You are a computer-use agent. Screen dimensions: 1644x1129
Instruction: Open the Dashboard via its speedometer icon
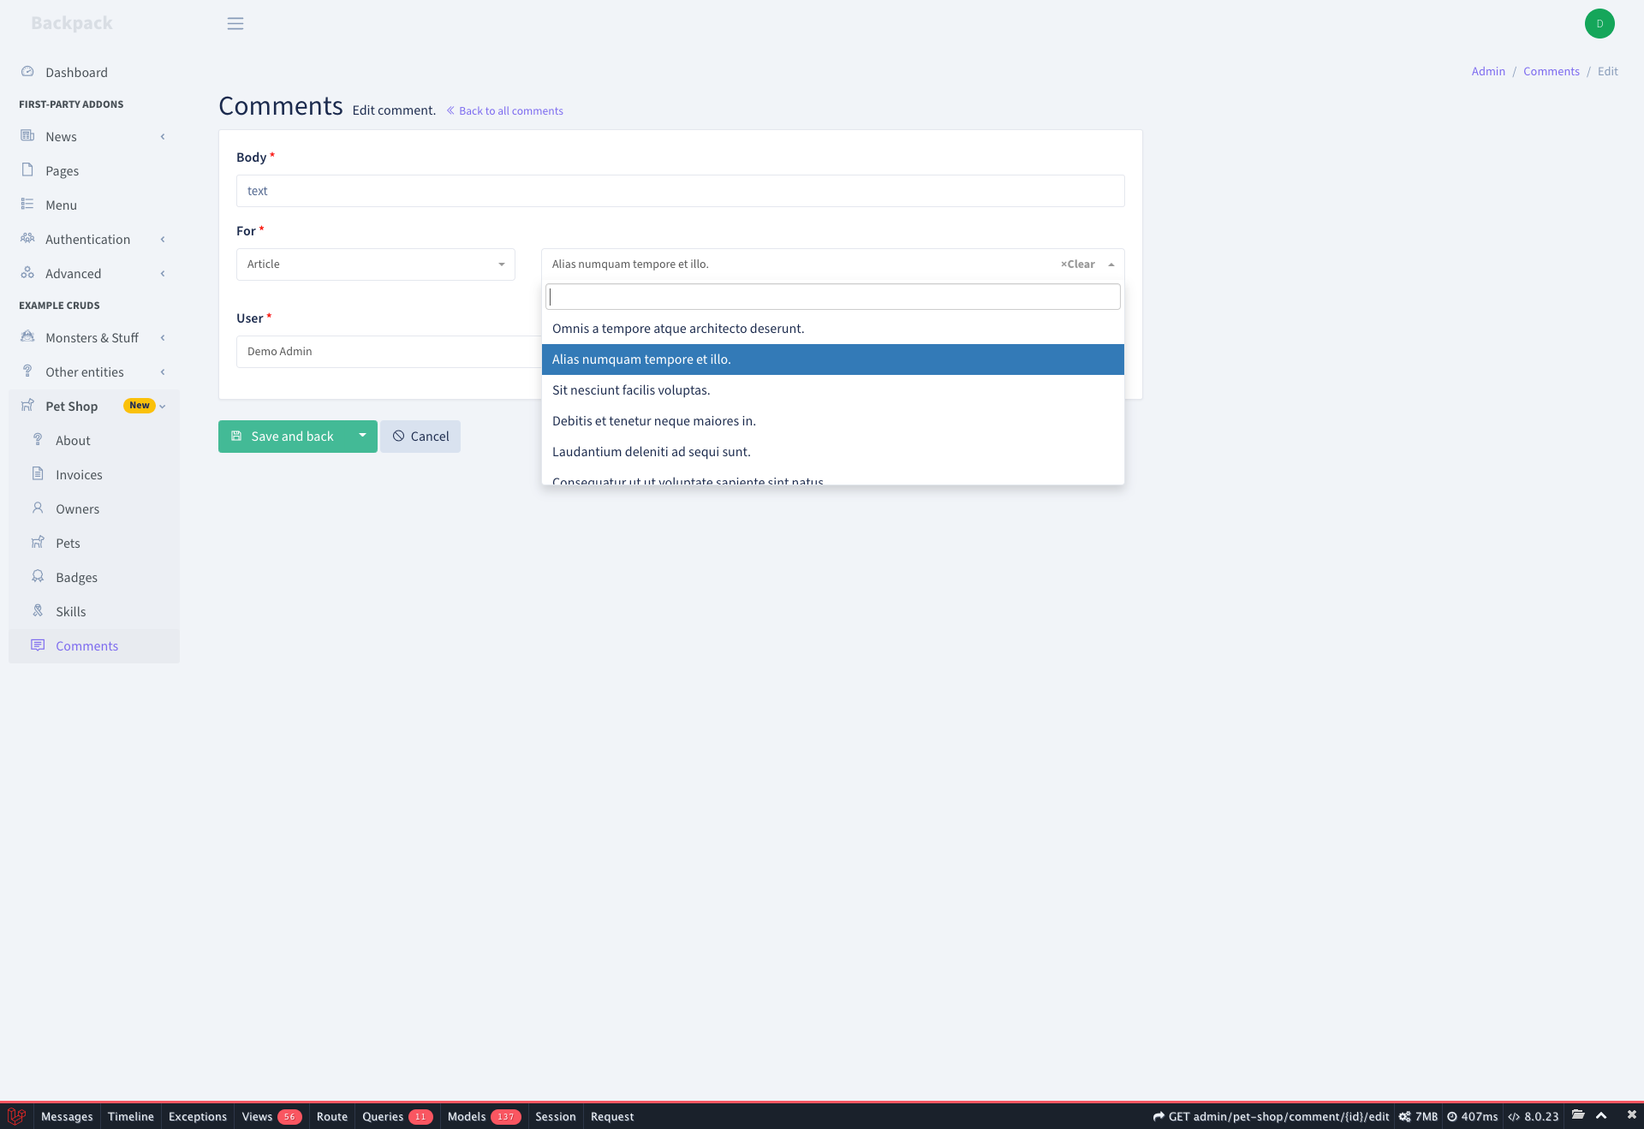tap(28, 72)
